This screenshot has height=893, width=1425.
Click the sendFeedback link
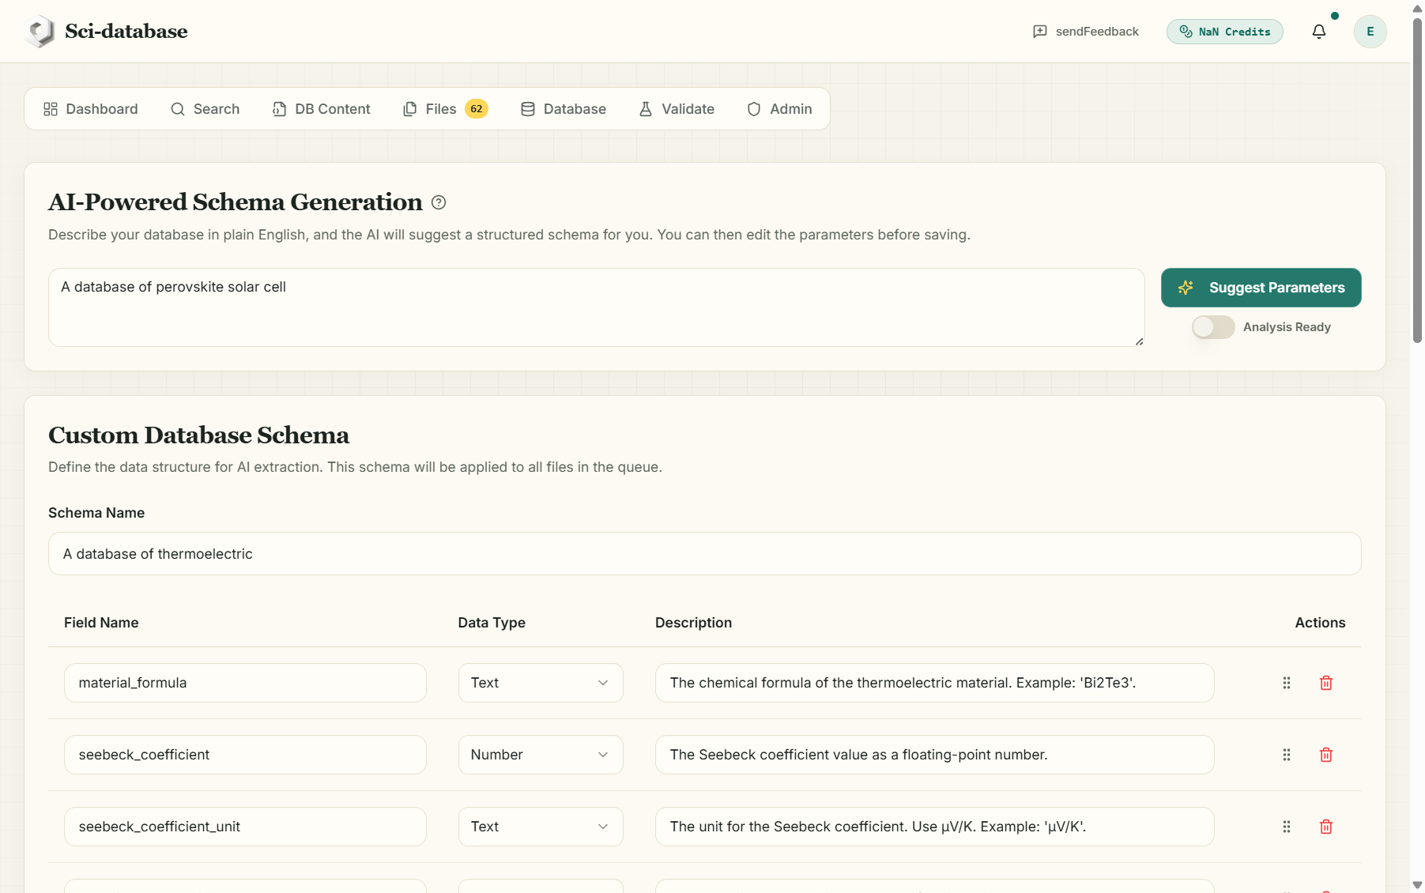click(x=1086, y=32)
